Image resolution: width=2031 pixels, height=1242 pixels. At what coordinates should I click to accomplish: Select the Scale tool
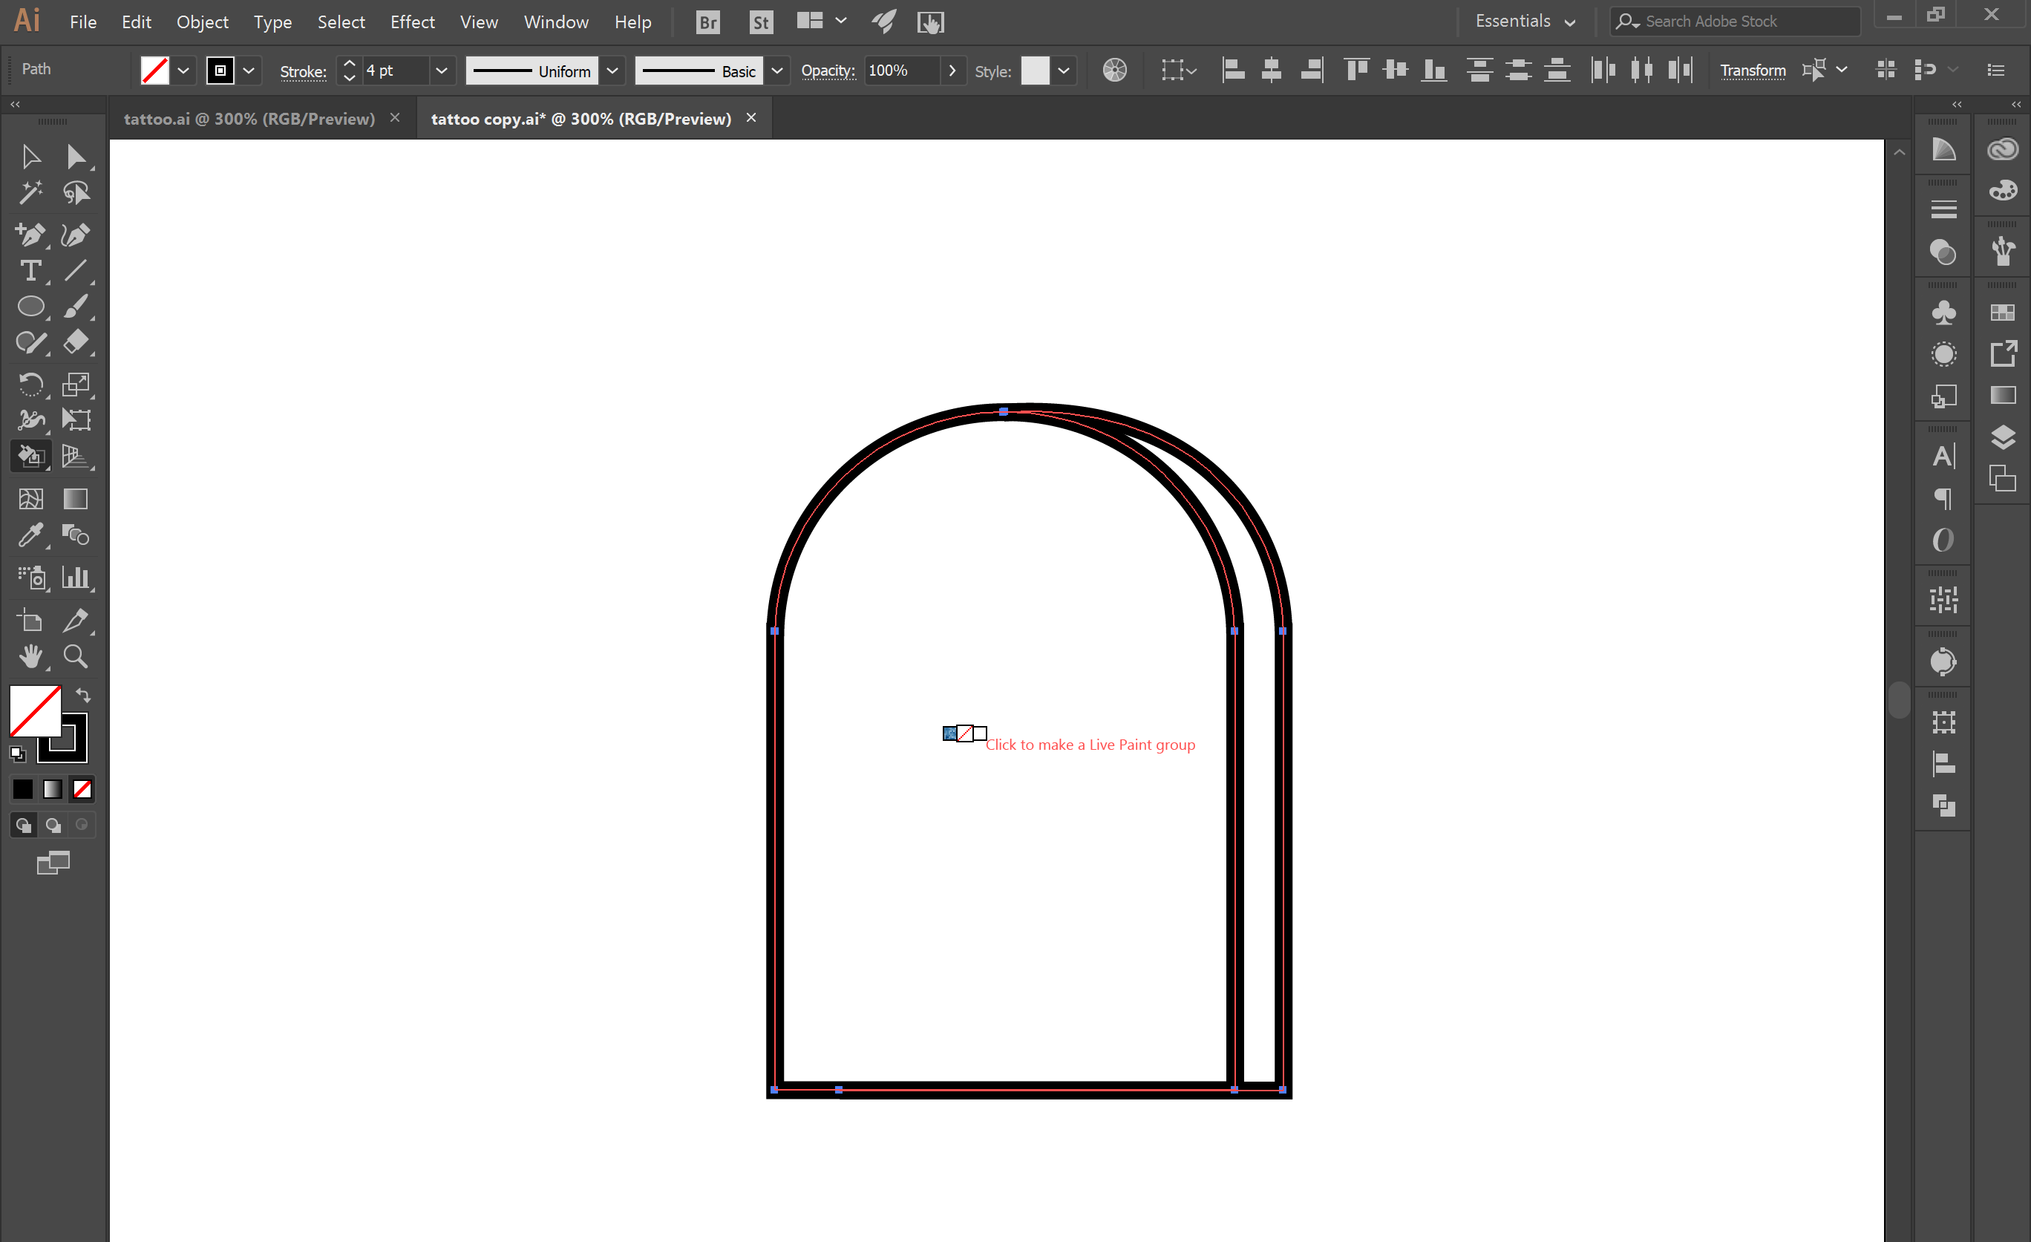pos(76,384)
